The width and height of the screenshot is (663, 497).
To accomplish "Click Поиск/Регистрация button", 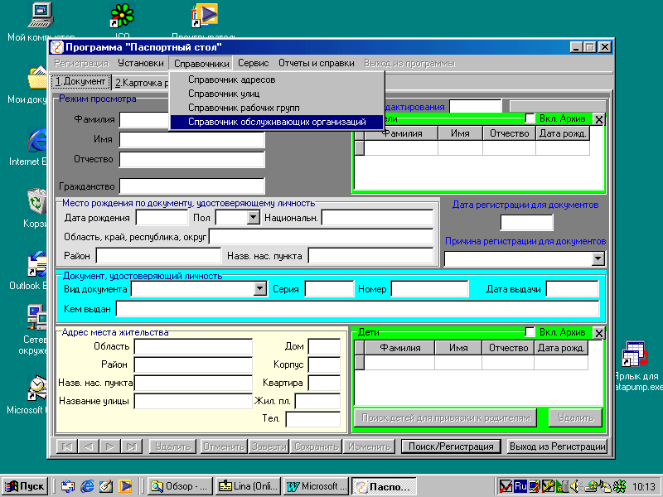I will coord(451,446).
